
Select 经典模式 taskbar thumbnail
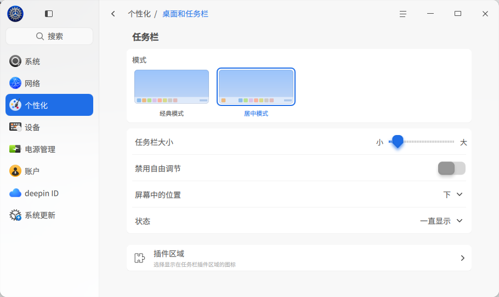(x=172, y=87)
